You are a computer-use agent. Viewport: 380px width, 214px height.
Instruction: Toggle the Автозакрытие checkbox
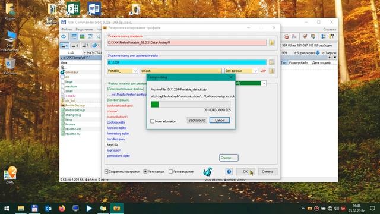170,172
